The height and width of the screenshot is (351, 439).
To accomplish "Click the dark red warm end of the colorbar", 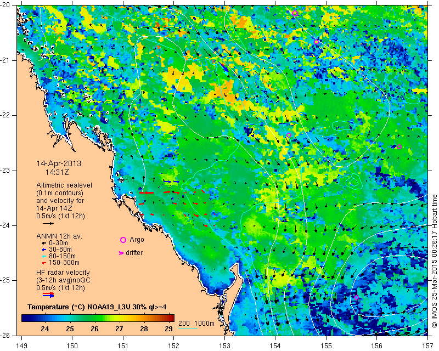I will (x=171, y=318).
